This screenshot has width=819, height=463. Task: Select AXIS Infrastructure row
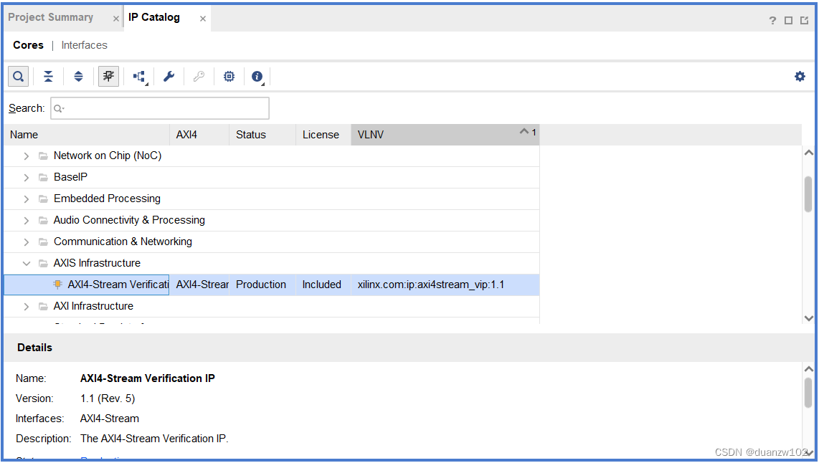pyautogui.click(x=272, y=263)
